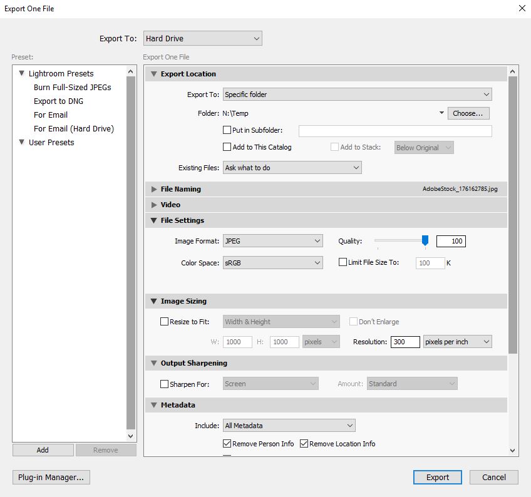Screen dimensions: 531x497
Task: Enable Put in Subfolder checkbox
Action: [227, 130]
